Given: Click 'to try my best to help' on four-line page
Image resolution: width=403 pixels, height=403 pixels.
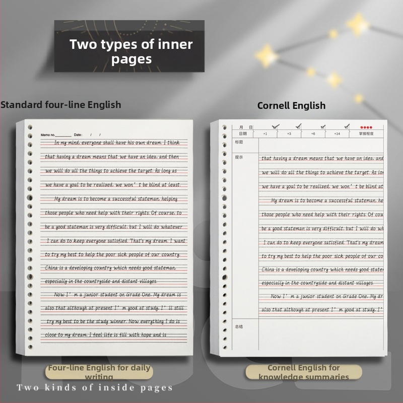Looking at the screenshot, I should tap(112, 255).
